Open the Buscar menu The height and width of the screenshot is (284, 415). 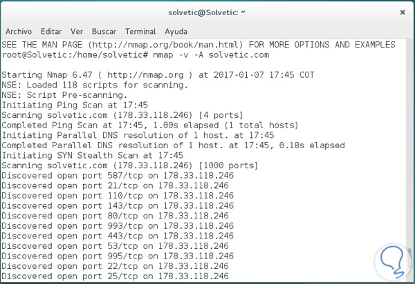pyautogui.click(x=104, y=32)
